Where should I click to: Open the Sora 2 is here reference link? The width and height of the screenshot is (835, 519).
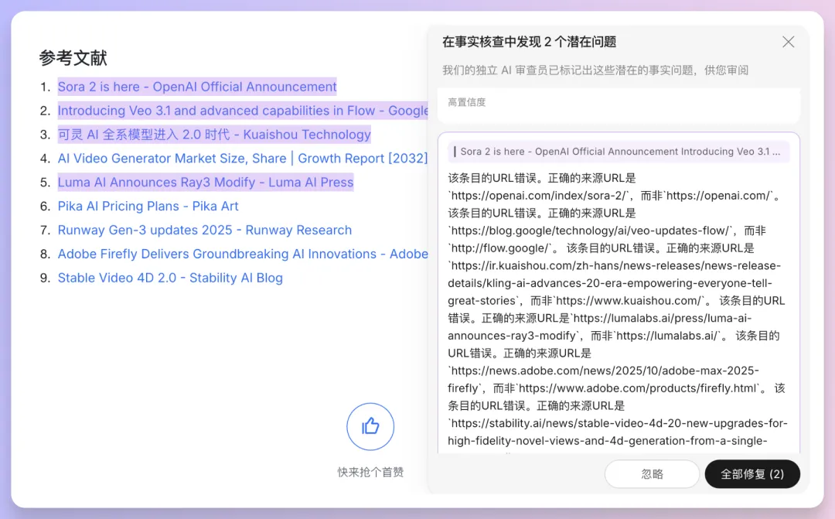pos(197,87)
